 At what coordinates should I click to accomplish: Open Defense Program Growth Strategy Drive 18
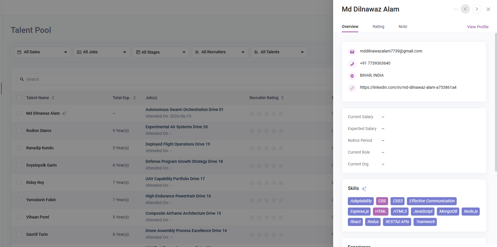coord(184,161)
